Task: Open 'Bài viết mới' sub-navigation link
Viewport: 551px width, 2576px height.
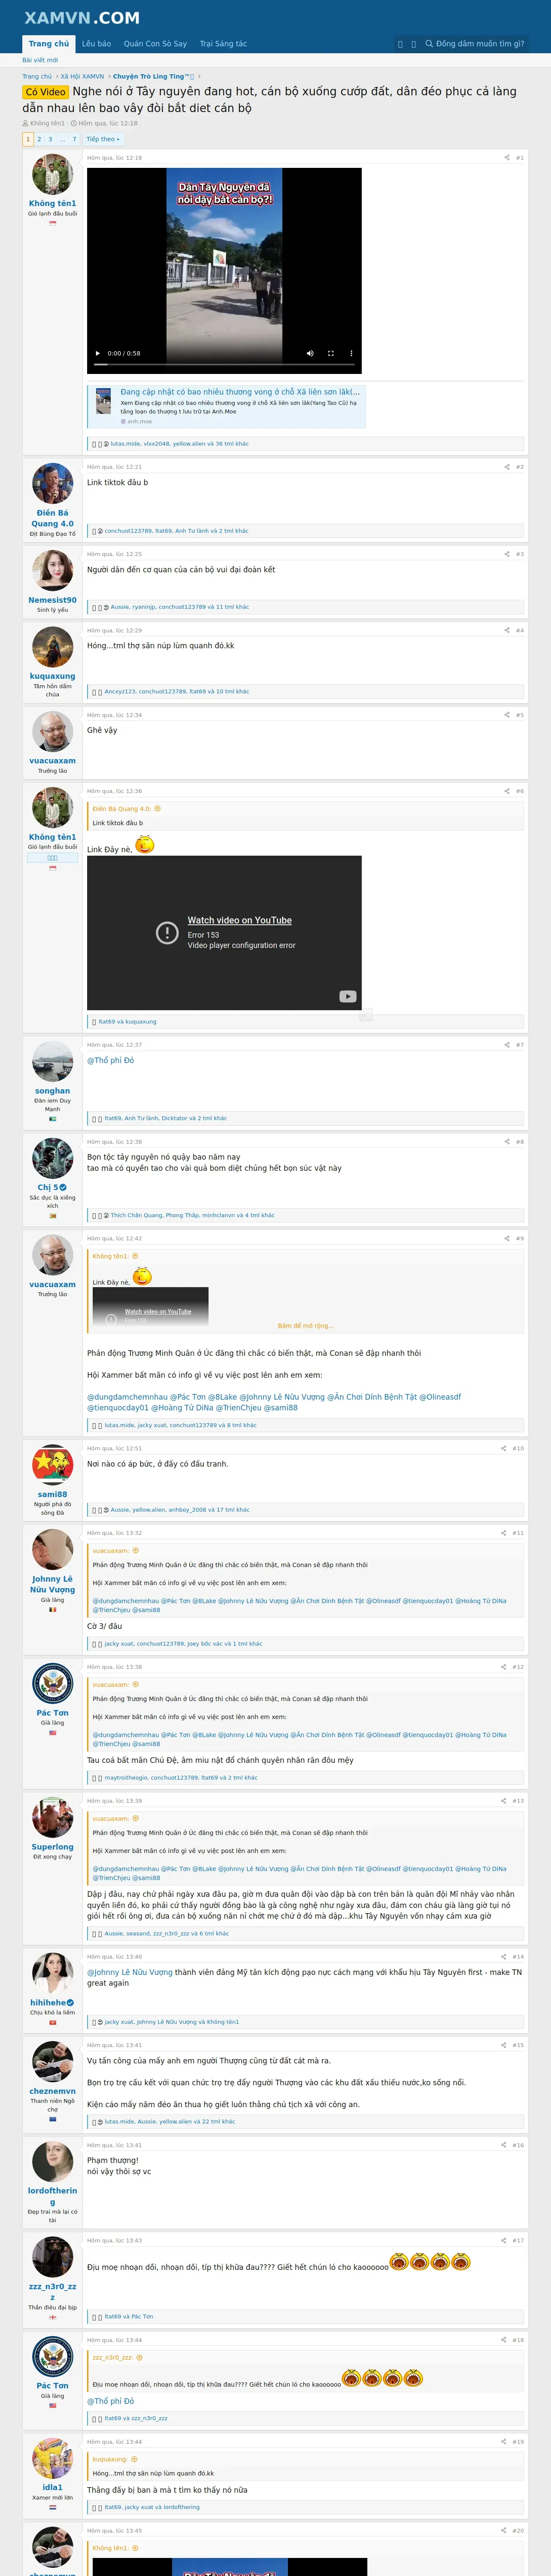Action: tap(40, 60)
